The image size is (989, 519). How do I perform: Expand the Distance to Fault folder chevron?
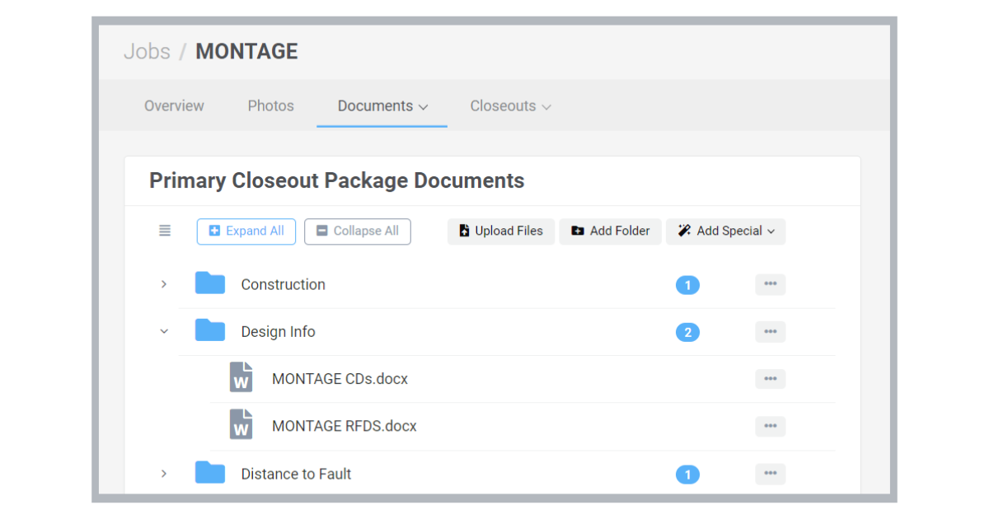(x=164, y=474)
